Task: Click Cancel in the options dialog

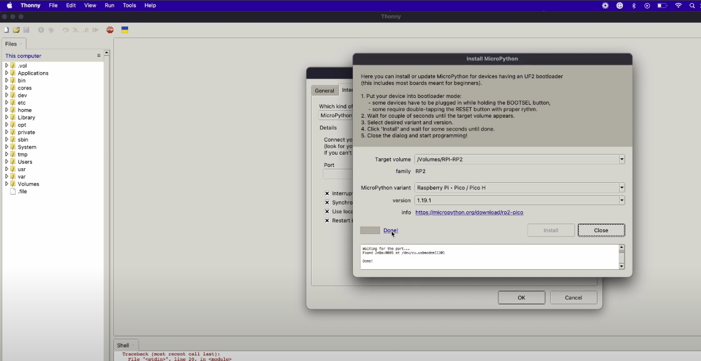Action: (573, 298)
